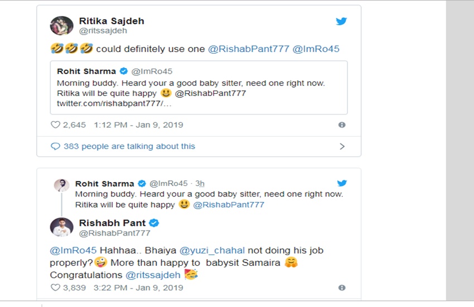Image resolution: width=474 pixels, height=307 pixels.
Task: Open Rohit Sharma's small avatar in reply
Action: point(62,186)
